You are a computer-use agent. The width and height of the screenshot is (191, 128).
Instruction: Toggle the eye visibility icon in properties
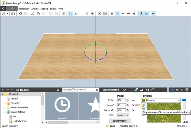[177, 90]
